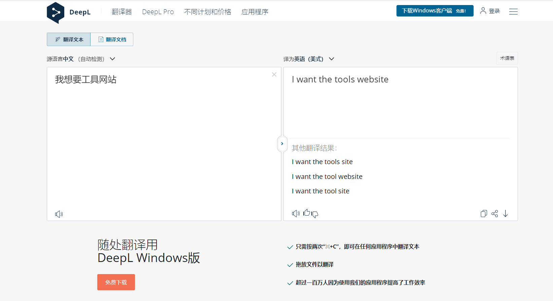This screenshot has height=301, width=553.
Task: Open the 翻译器 nav item
Action: [122, 12]
